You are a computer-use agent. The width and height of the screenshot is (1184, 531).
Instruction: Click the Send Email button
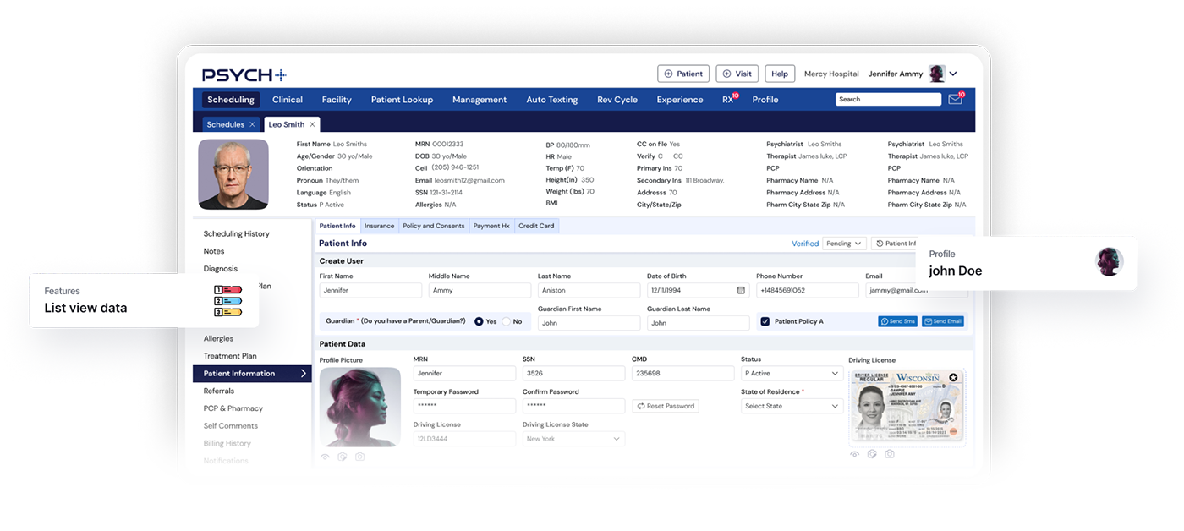click(x=942, y=321)
